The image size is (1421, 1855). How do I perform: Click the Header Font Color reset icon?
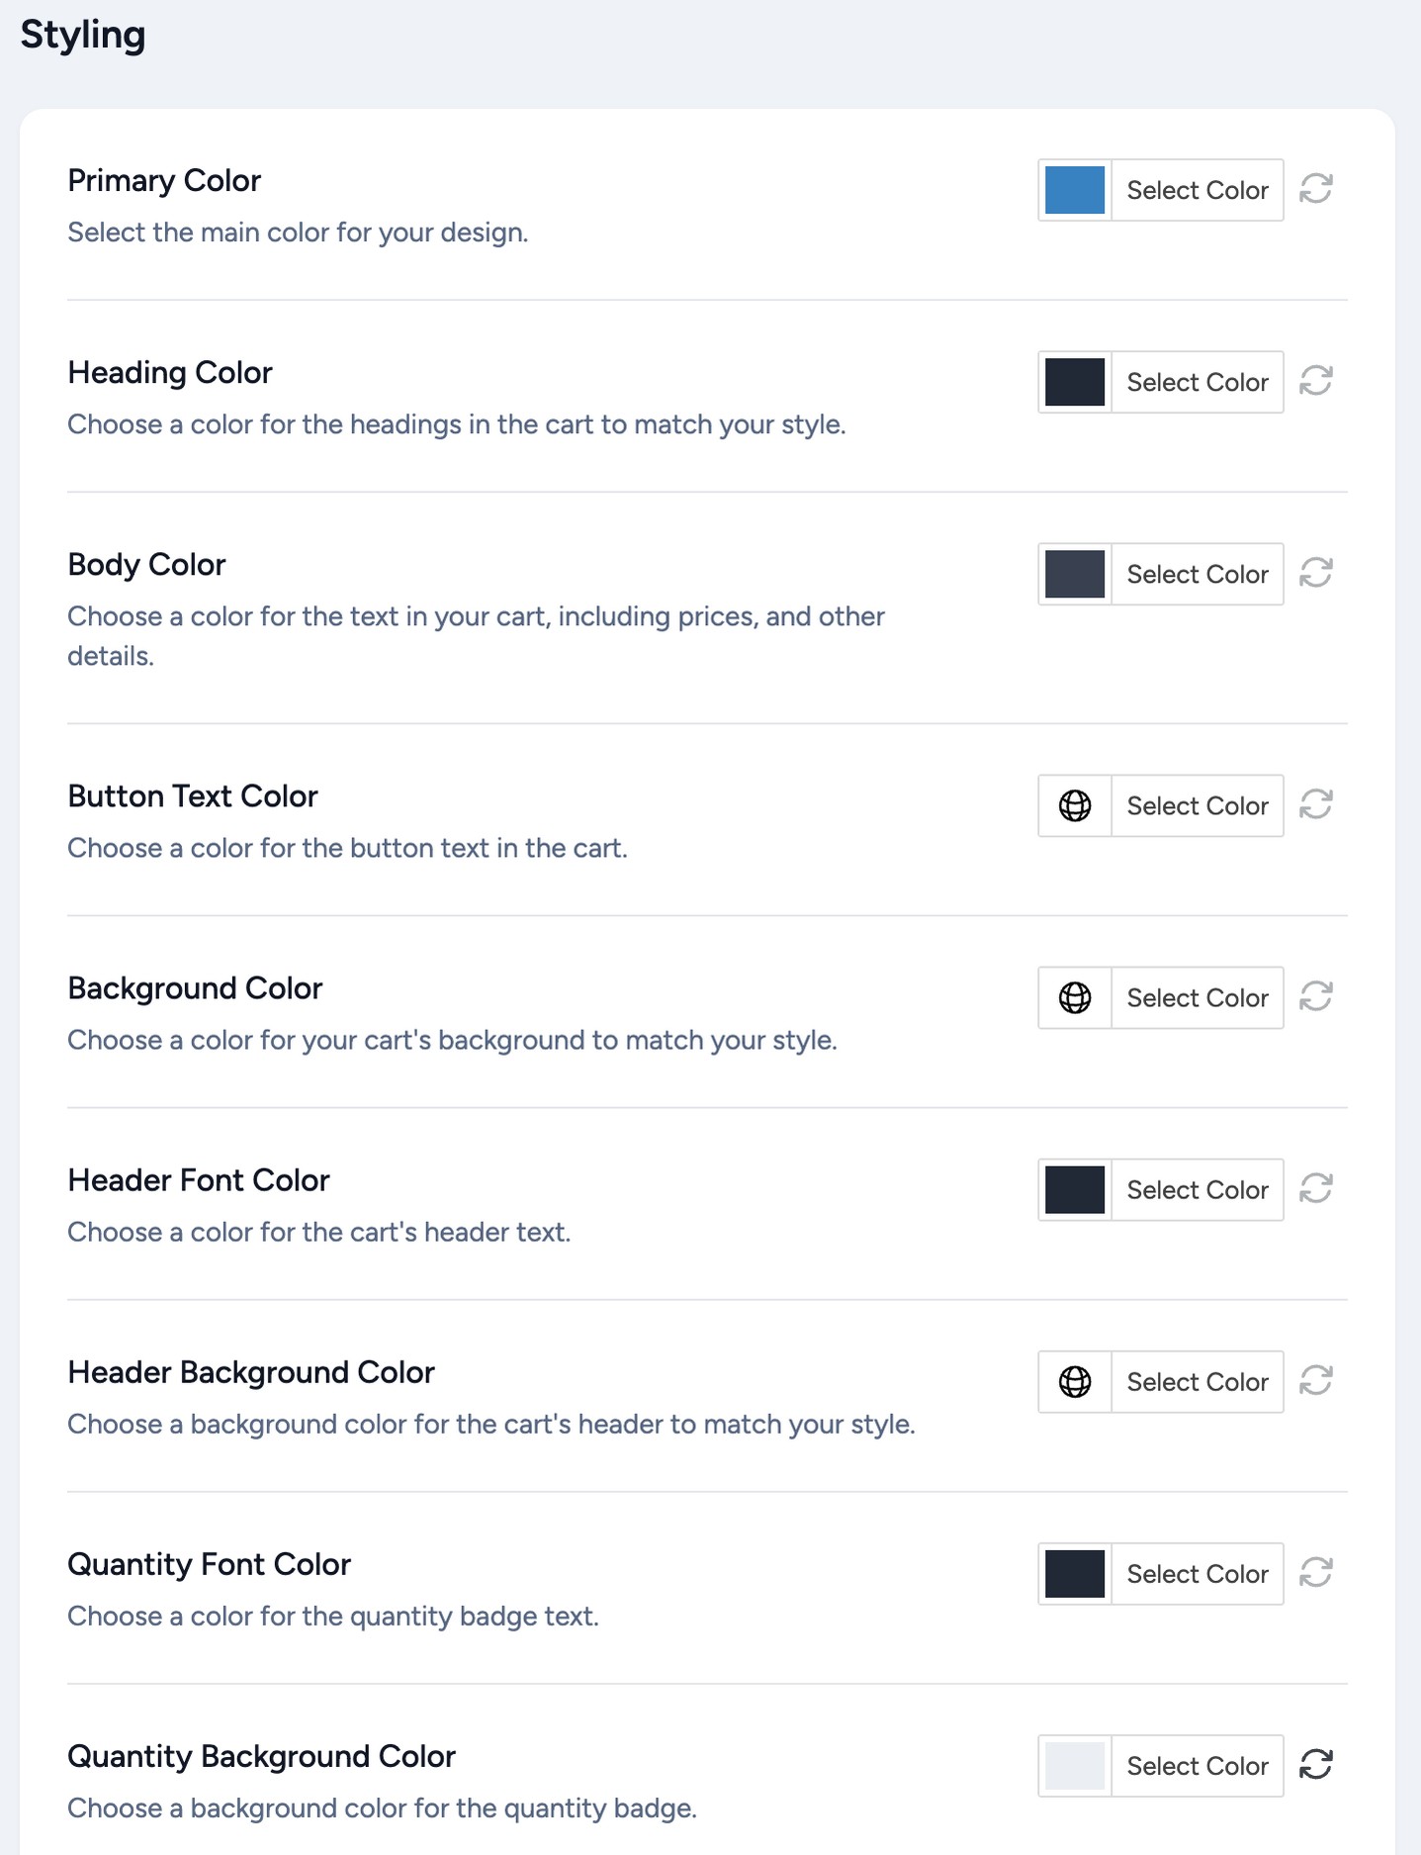(1316, 1188)
